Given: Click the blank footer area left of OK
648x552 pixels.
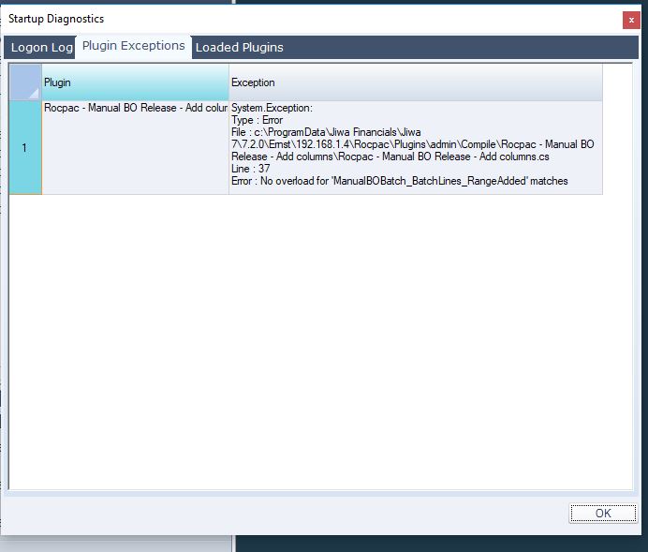Looking at the screenshot, I should click(281, 513).
